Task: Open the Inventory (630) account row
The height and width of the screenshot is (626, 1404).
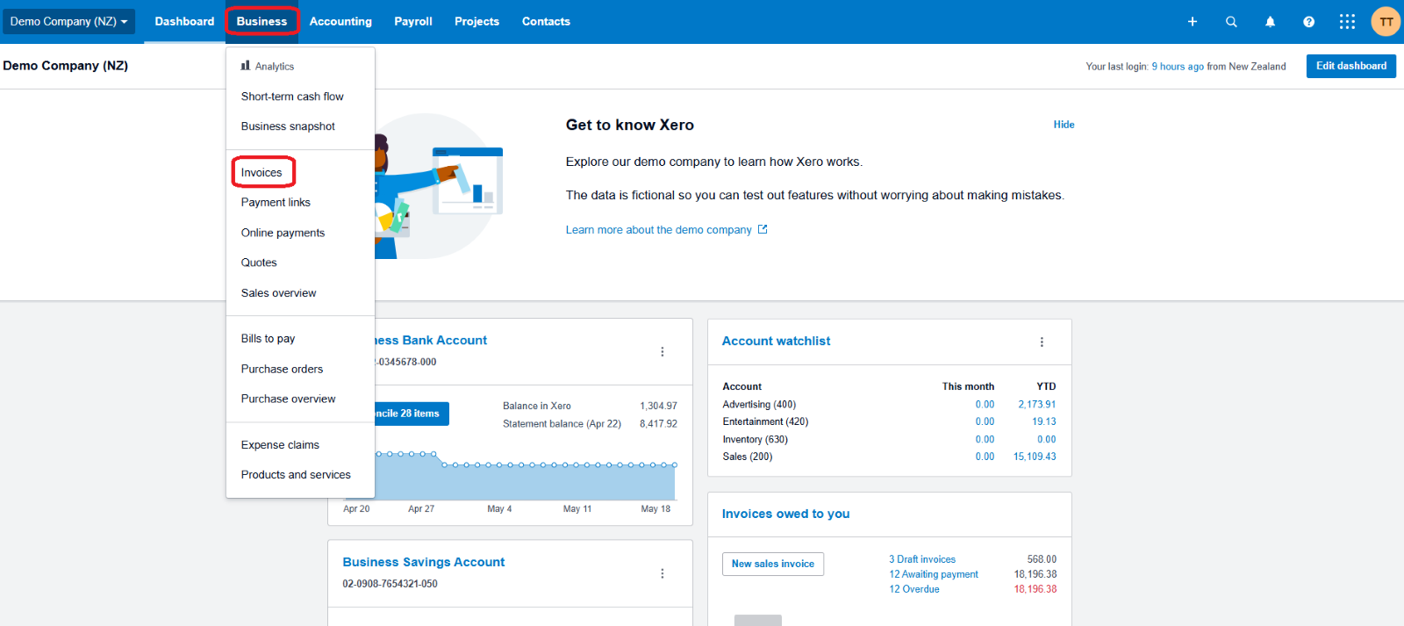Action: [x=889, y=440]
